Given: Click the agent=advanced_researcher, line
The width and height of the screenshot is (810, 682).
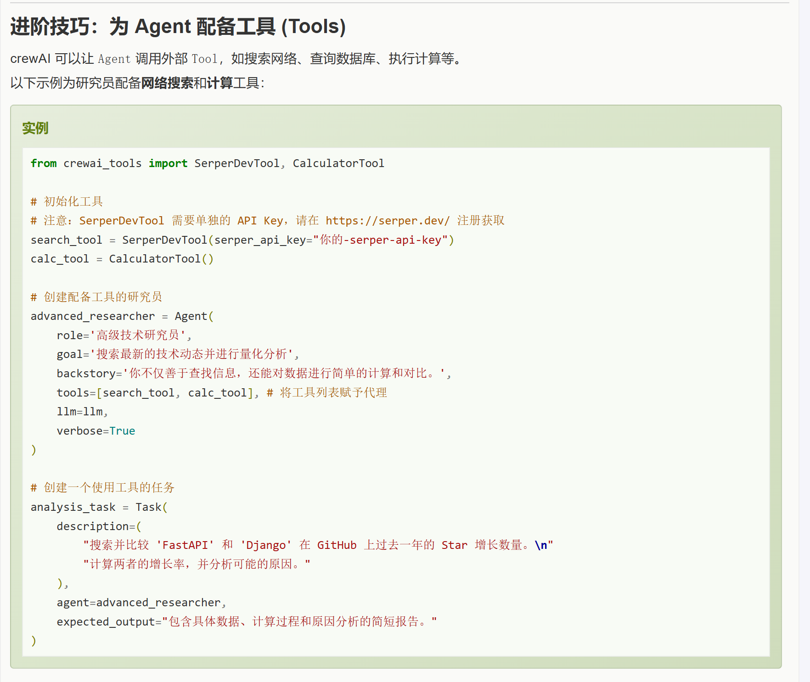Looking at the screenshot, I should coord(142,603).
